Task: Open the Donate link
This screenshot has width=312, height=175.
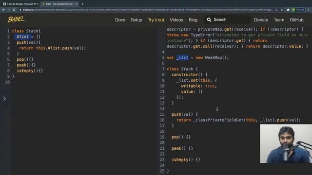Action: [x=261, y=20]
